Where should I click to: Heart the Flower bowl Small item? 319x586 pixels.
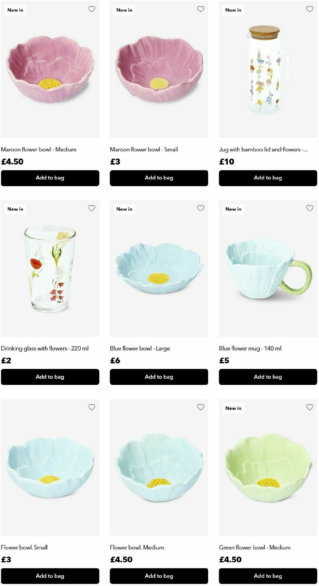[92, 407]
